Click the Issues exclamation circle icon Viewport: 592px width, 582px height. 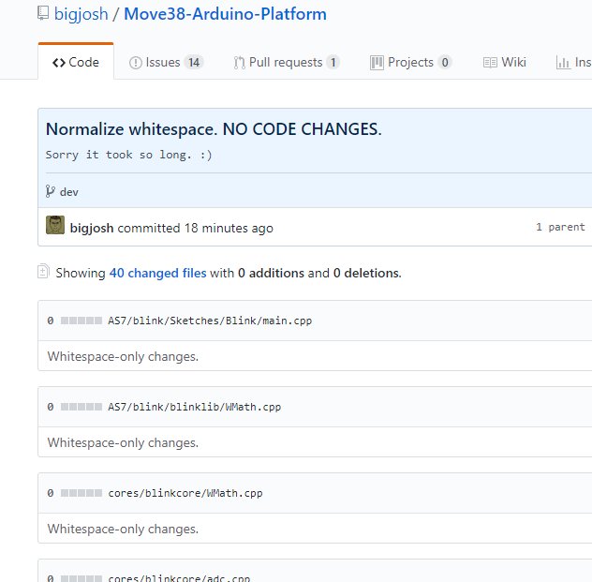point(136,63)
